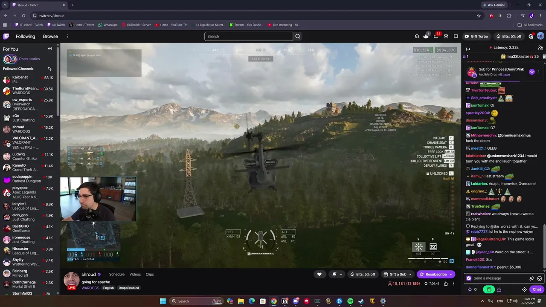This screenshot has width=546, height=307.
Task: Open CohhCarnage channel in sidebar
Action: click(30, 284)
